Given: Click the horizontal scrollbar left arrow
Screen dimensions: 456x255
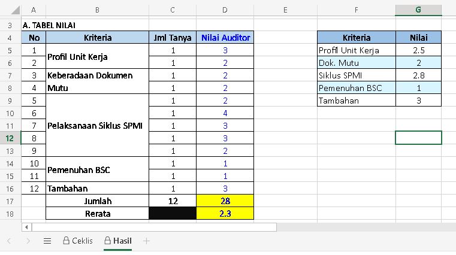Looking at the screenshot, I should coord(26,227).
